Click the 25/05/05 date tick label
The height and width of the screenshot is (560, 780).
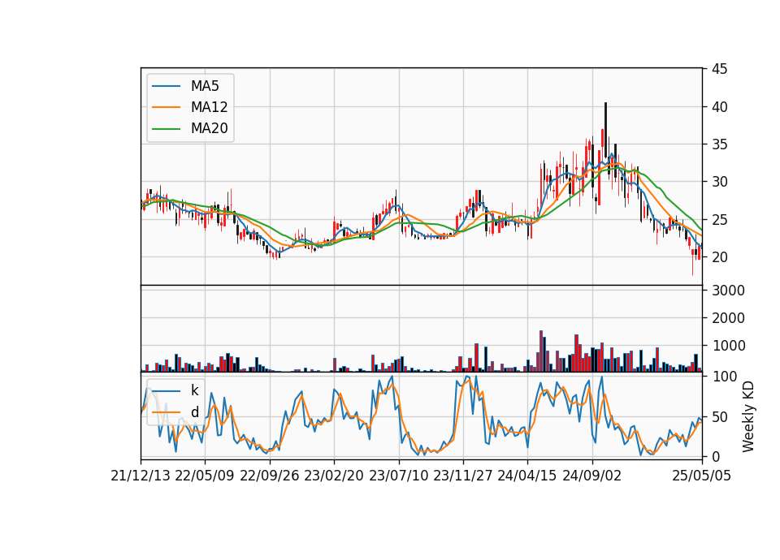(702, 476)
